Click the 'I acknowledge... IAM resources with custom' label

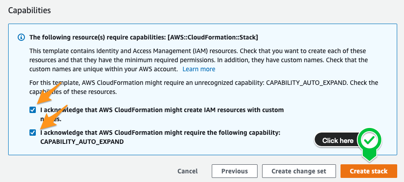point(162,114)
